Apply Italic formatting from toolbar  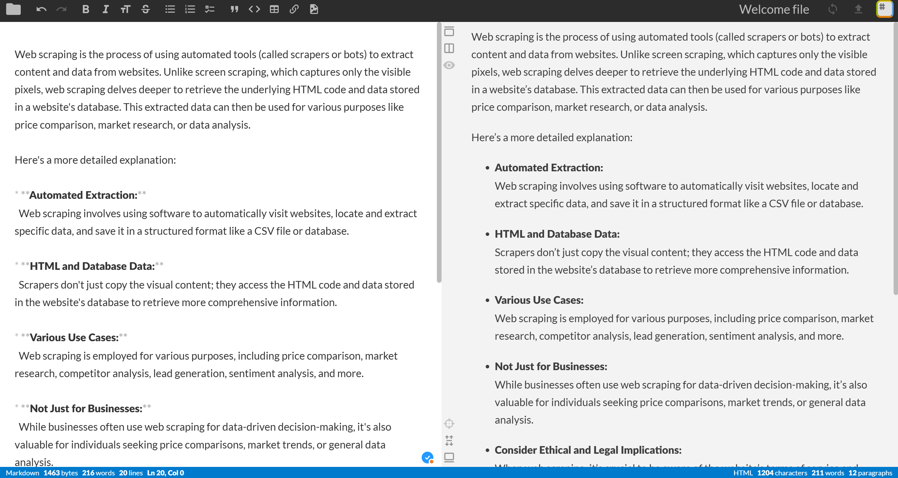click(105, 9)
